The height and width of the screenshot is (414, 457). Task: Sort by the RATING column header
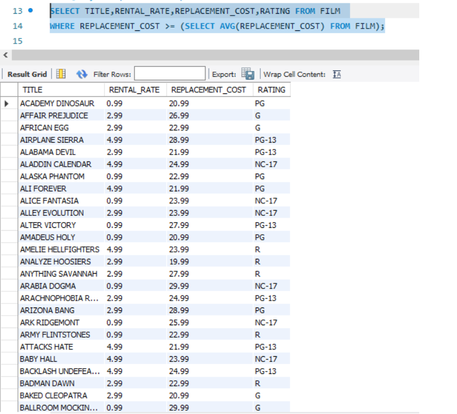click(272, 90)
